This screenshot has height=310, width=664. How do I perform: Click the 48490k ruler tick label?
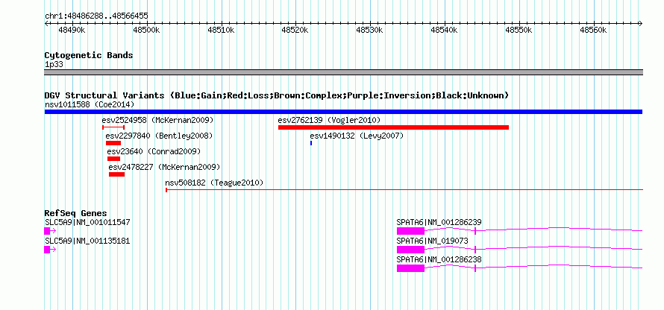click(73, 30)
